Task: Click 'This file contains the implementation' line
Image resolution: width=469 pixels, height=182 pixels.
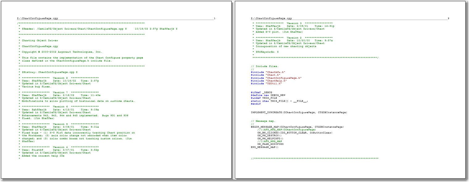Action: coord(81,58)
